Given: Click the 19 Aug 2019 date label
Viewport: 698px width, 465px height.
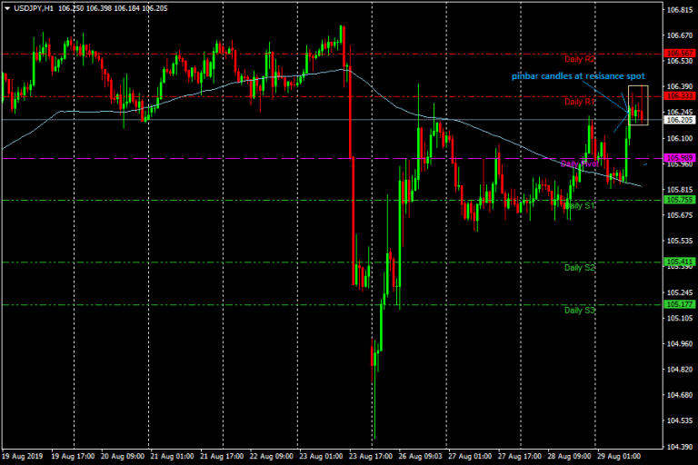Looking at the screenshot, I should (22, 455).
